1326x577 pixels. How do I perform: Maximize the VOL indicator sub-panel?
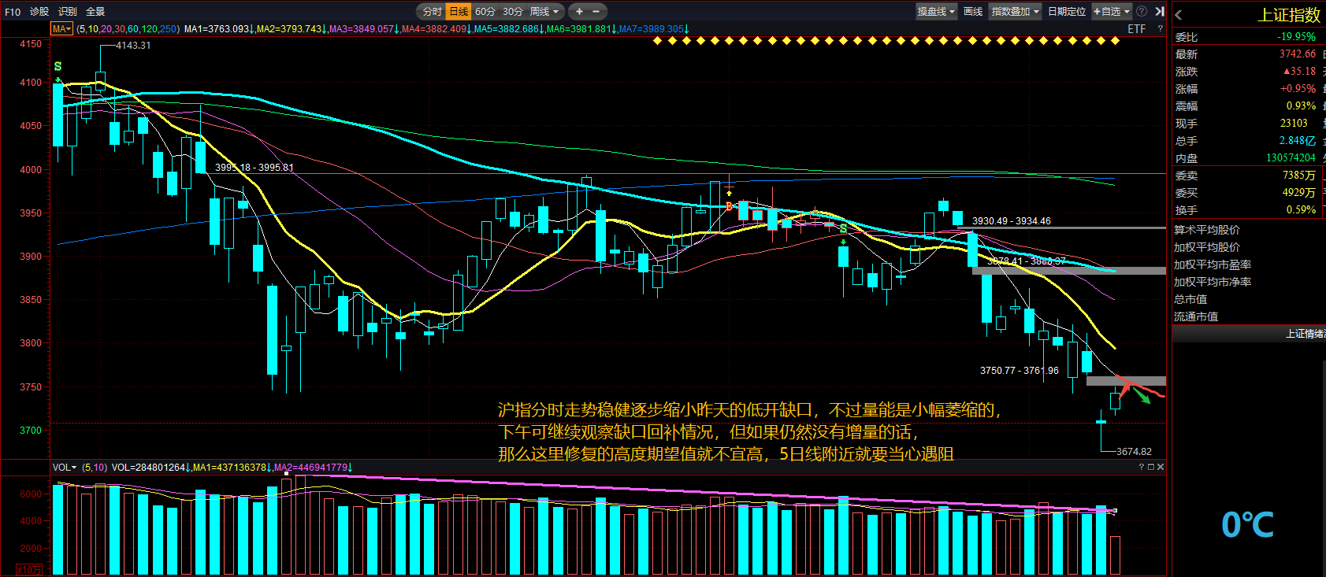(x=1150, y=467)
